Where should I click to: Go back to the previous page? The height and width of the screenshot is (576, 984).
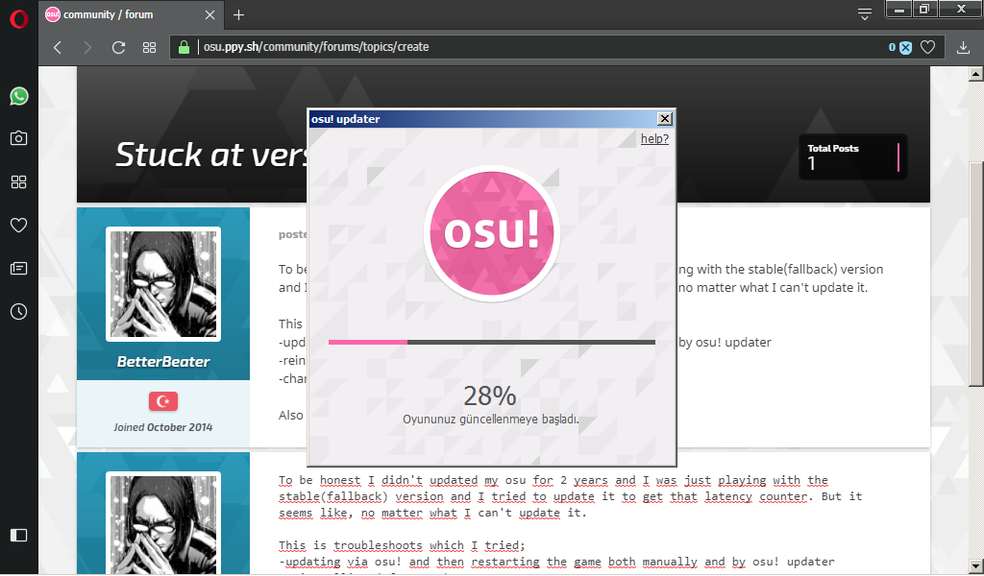pyautogui.click(x=58, y=47)
